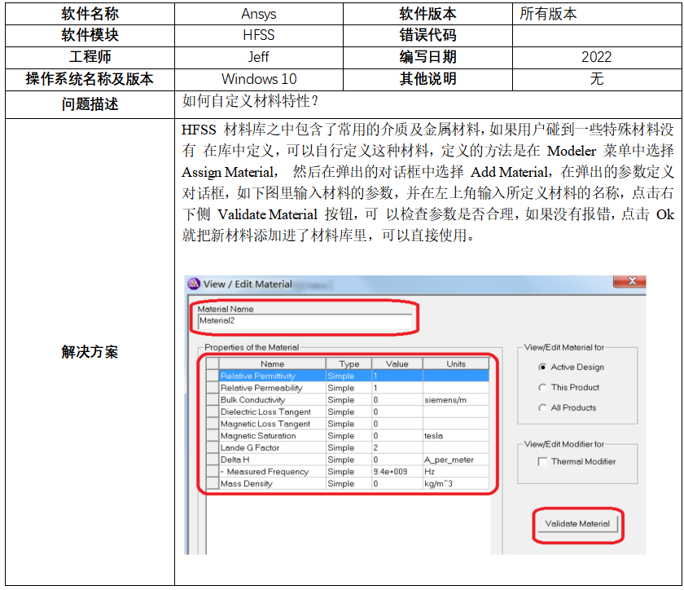Image resolution: width=684 pixels, height=590 pixels.
Task: Open Units dropdown showing kg/m^3
Action: coord(455,484)
